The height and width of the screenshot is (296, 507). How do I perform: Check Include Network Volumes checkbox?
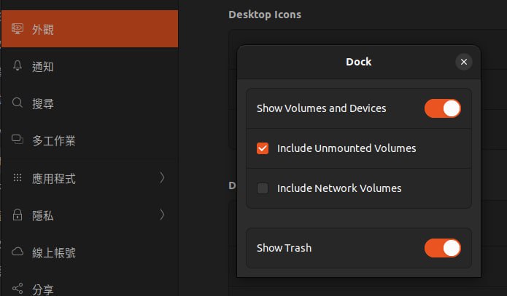263,188
